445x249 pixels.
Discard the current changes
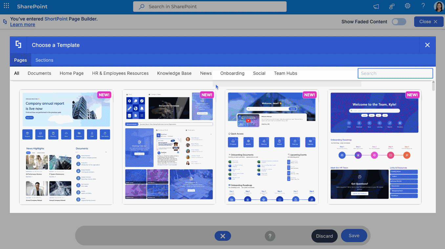point(324,236)
